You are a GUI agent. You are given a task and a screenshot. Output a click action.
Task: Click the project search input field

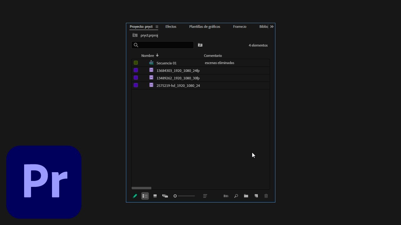click(163, 45)
